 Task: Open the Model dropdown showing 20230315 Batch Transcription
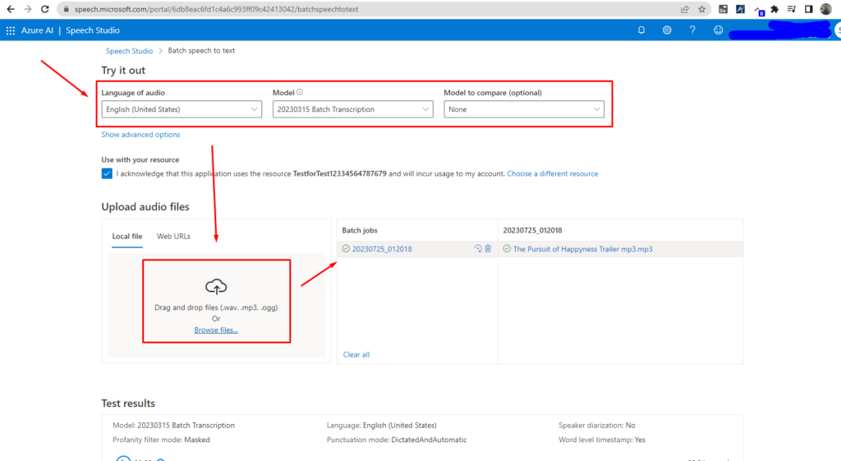pyautogui.click(x=353, y=109)
